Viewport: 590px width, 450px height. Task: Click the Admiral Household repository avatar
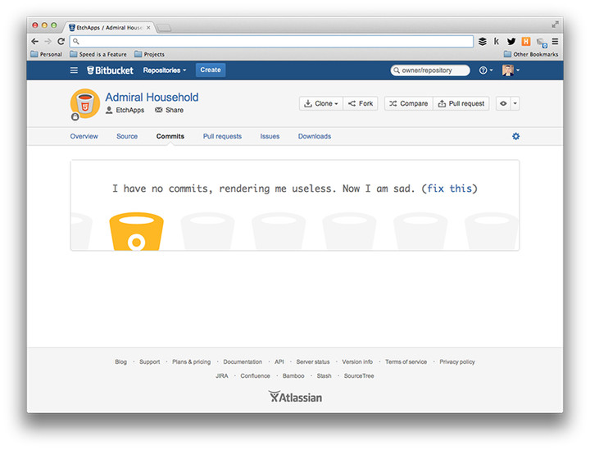click(x=85, y=103)
